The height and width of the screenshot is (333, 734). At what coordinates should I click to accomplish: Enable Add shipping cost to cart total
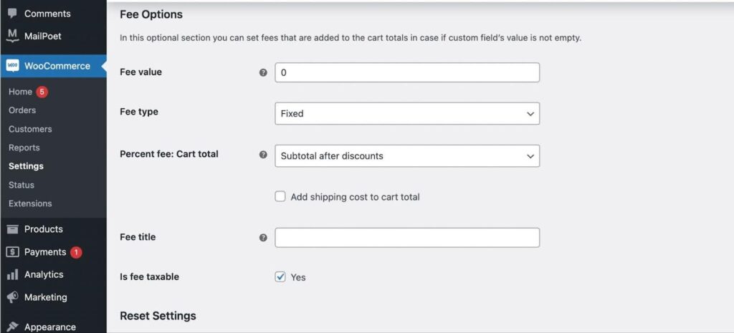pos(280,197)
